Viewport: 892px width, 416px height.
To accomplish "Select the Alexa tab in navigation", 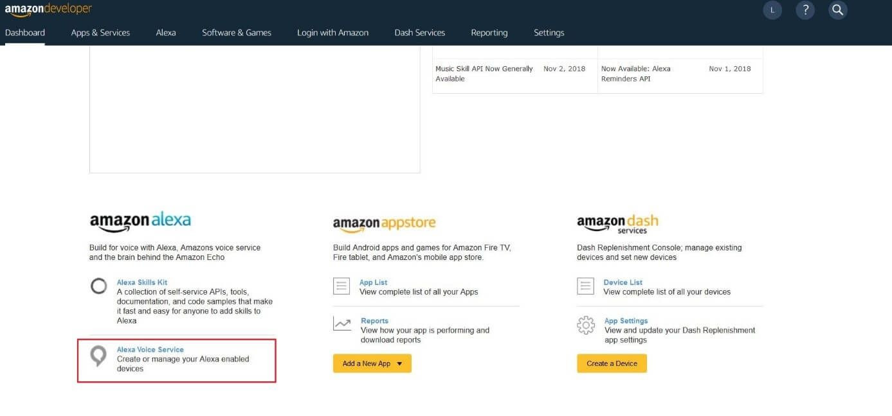I will pyautogui.click(x=166, y=33).
